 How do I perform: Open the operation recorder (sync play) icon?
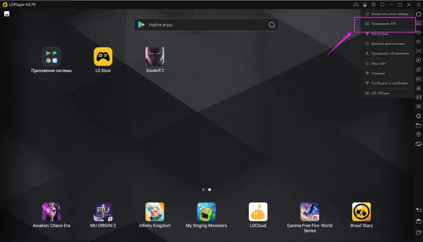point(418,60)
